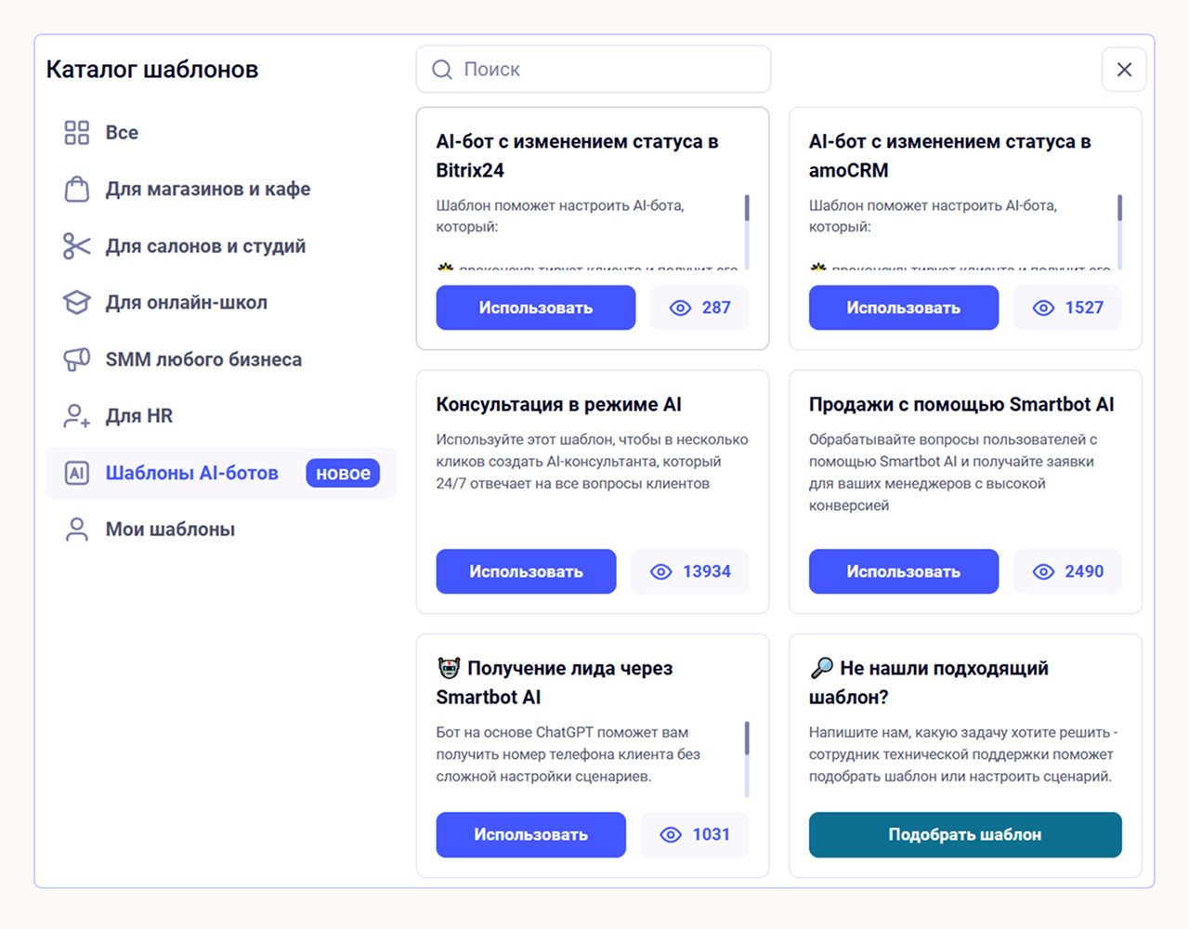Click the megaphone icon for SMM
Image resolution: width=1189 pixels, height=929 pixels.
tap(77, 360)
